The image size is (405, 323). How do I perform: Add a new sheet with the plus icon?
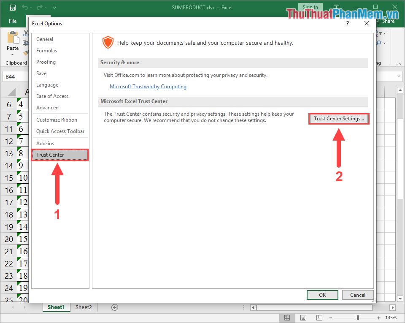(115, 307)
